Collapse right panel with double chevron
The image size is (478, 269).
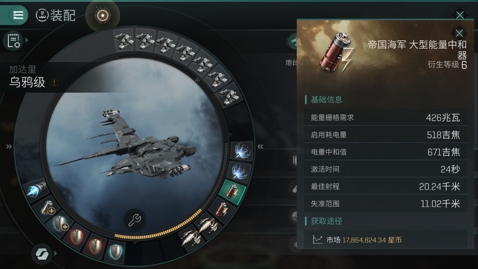[260, 146]
